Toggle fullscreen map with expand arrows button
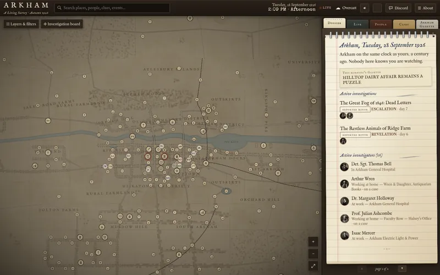 pos(313,266)
